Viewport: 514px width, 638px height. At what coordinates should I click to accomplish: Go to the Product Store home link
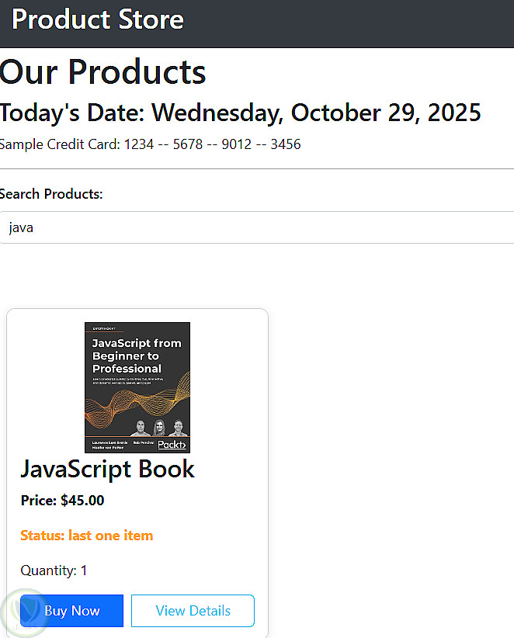pos(98,19)
